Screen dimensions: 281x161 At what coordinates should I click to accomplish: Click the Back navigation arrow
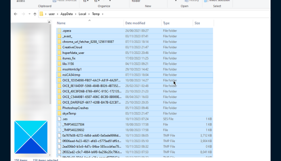(15, 14)
